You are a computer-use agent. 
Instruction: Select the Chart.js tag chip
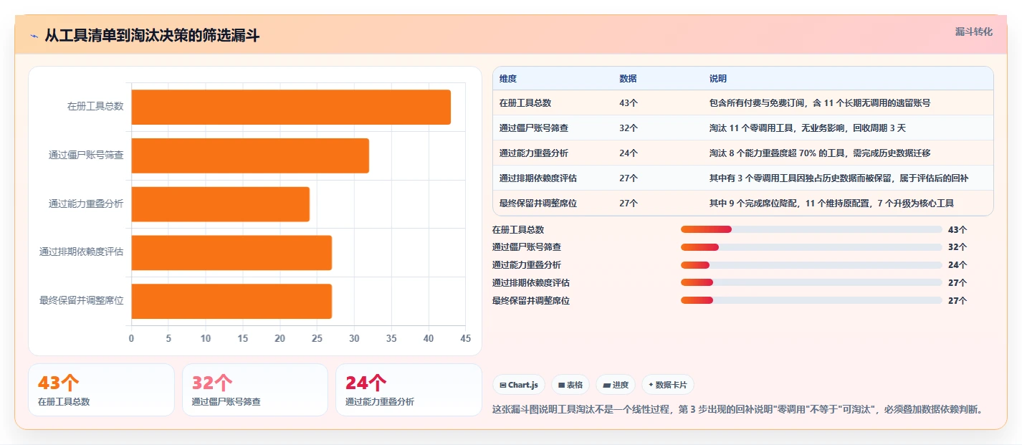click(x=518, y=385)
